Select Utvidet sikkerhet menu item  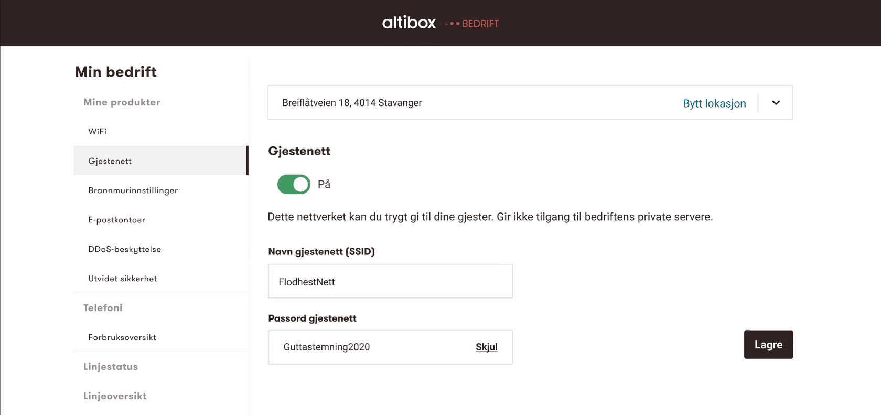point(123,279)
